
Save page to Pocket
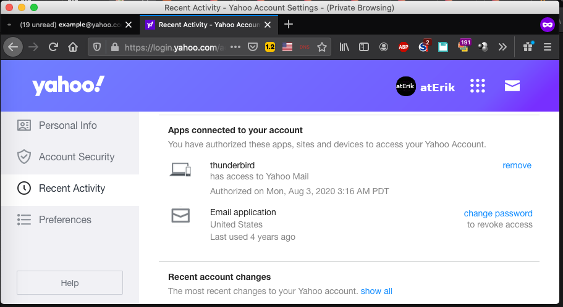(253, 47)
